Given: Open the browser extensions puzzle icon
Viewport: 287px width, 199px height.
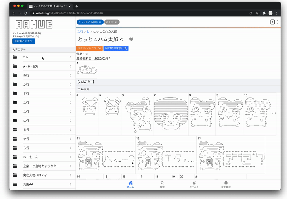Looking at the screenshot, I should (x=264, y=13).
